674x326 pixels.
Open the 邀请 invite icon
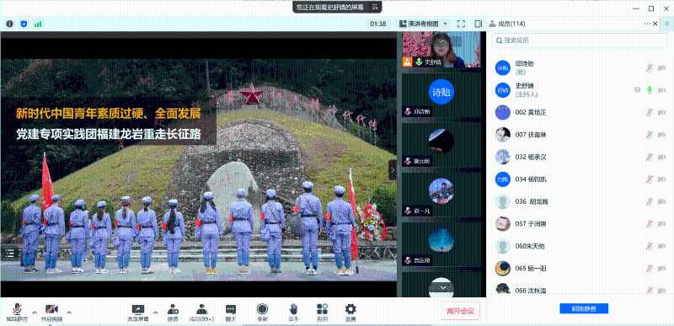tap(173, 313)
